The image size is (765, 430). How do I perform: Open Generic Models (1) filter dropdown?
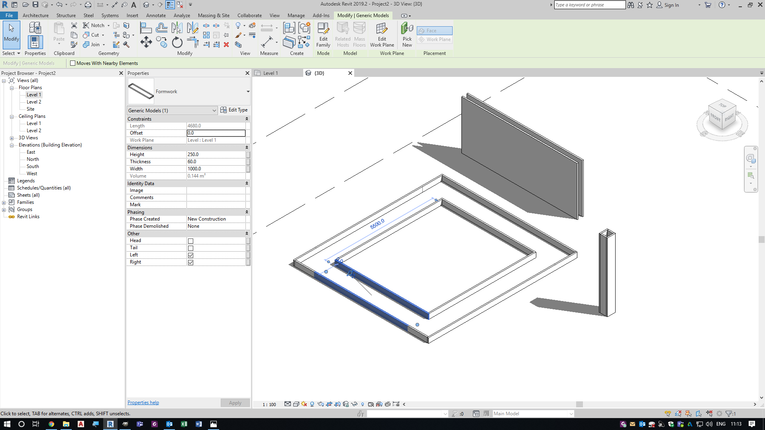click(x=172, y=110)
